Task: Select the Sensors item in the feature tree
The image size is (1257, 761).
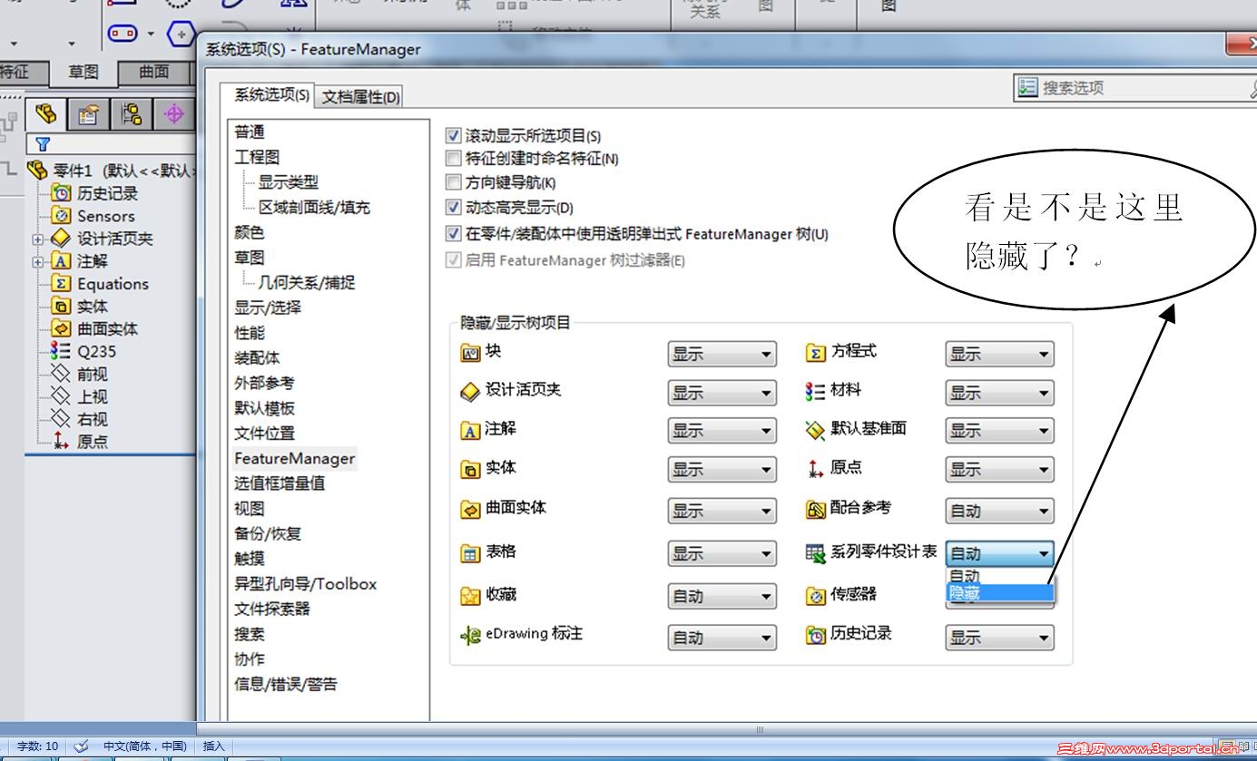Action: [x=93, y=216]
